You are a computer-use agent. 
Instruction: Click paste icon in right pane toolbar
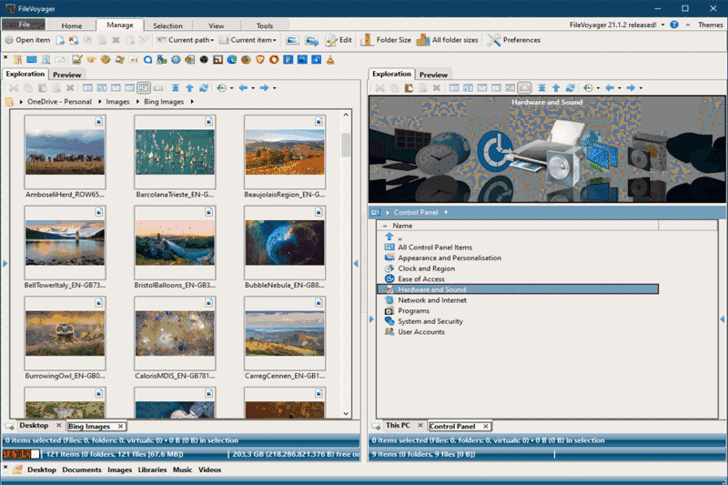(x=409, y=88)
